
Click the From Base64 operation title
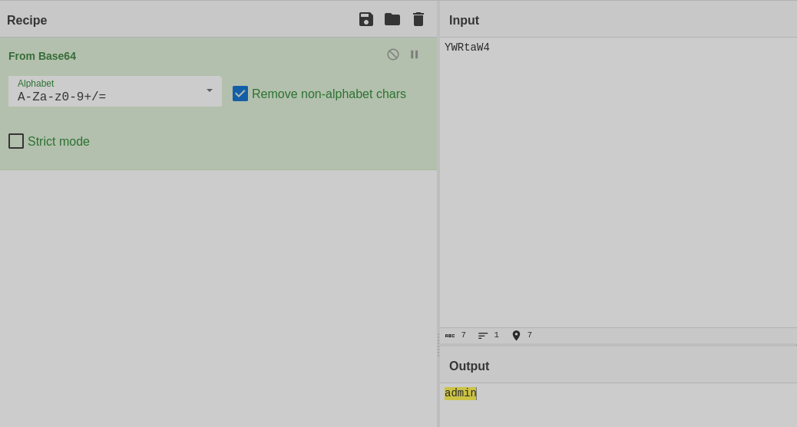[42, 56]
